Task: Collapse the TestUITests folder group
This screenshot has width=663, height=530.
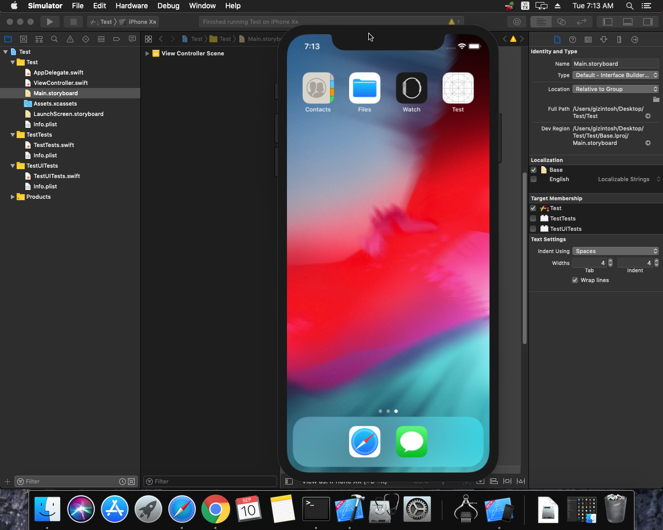Action: point(12,166)
